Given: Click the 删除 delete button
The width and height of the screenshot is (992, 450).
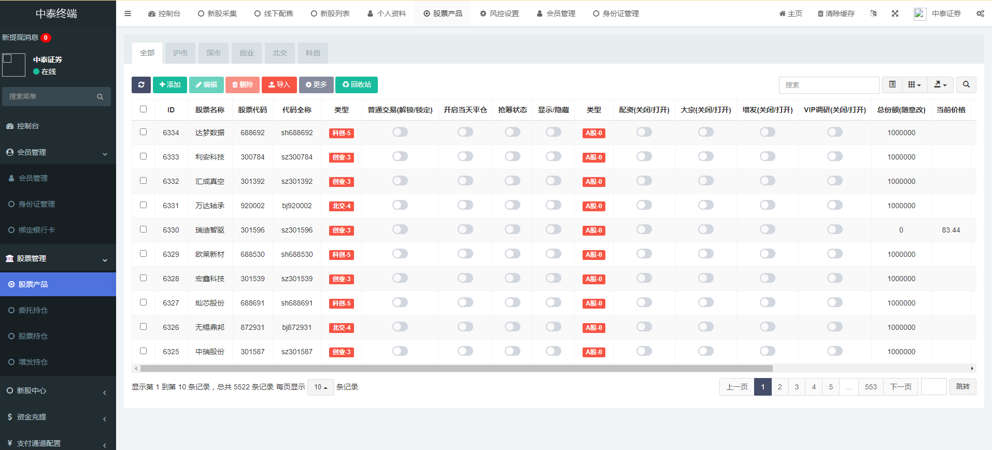Looking at the screenshot, I should (x=243, y=85).
